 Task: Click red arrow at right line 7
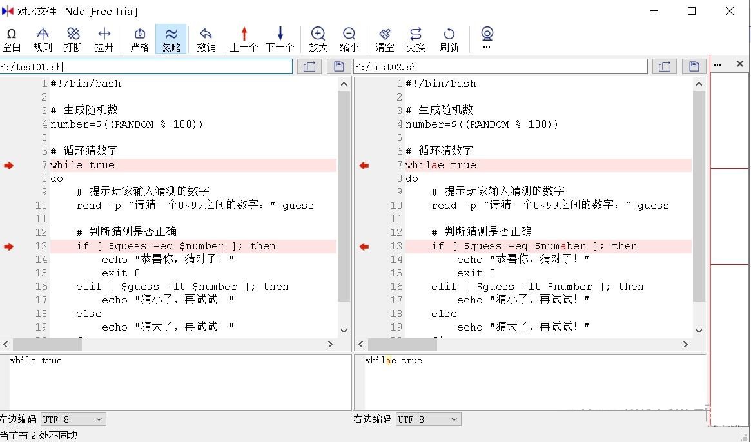pyautogui.click(x=364, y=165)
